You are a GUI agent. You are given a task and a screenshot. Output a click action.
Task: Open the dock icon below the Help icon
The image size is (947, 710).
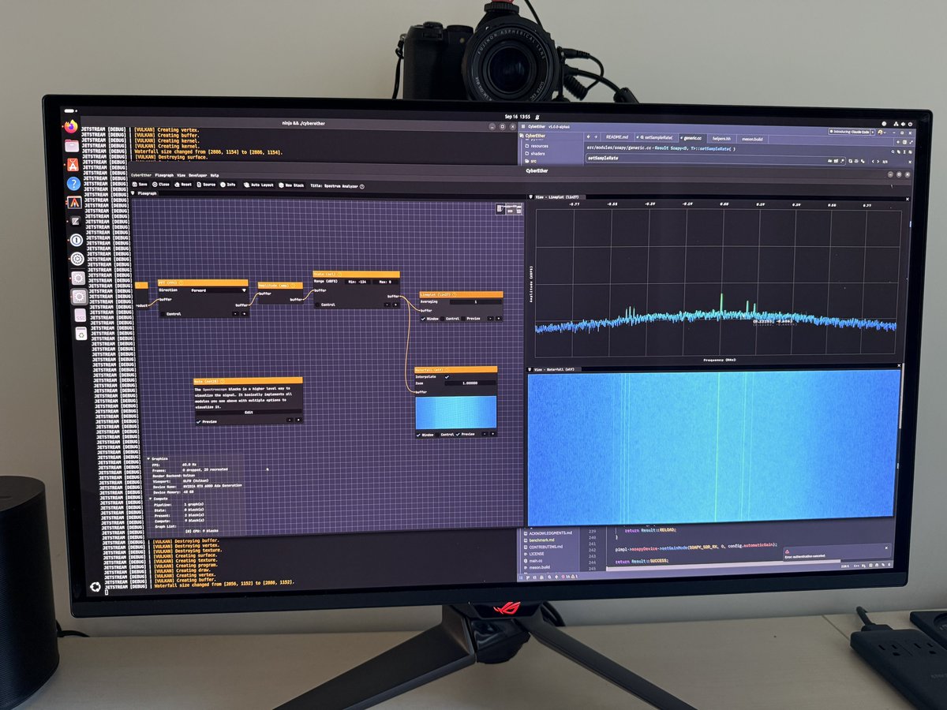74,202
